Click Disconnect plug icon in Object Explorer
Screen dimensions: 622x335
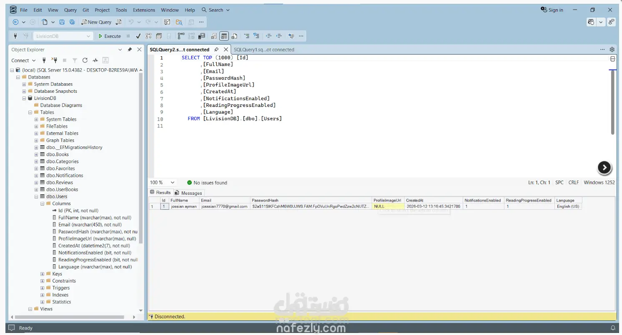point(54,60)
